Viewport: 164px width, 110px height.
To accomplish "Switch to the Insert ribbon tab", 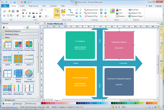I will click(x=22, y=6).
